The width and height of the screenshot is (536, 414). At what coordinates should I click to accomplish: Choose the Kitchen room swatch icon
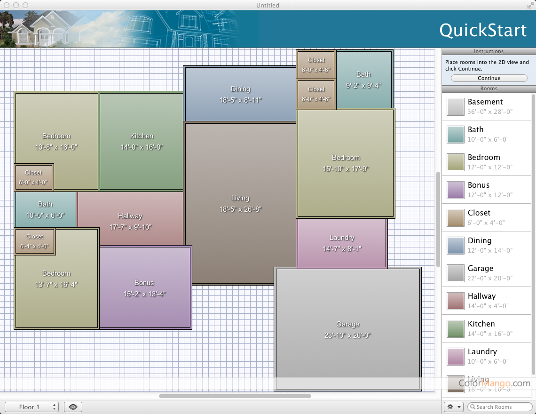[x=455, y=329]
